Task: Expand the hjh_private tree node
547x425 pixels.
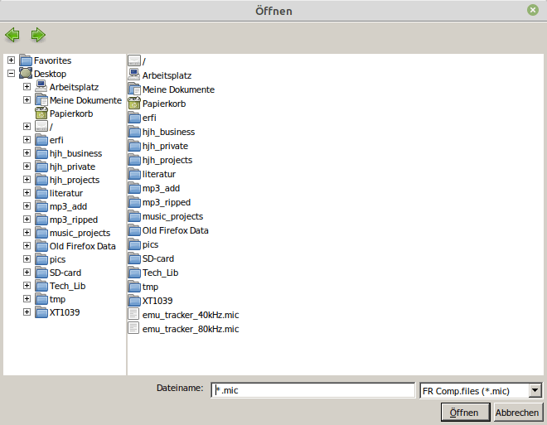Action: [x=27, y=167]
